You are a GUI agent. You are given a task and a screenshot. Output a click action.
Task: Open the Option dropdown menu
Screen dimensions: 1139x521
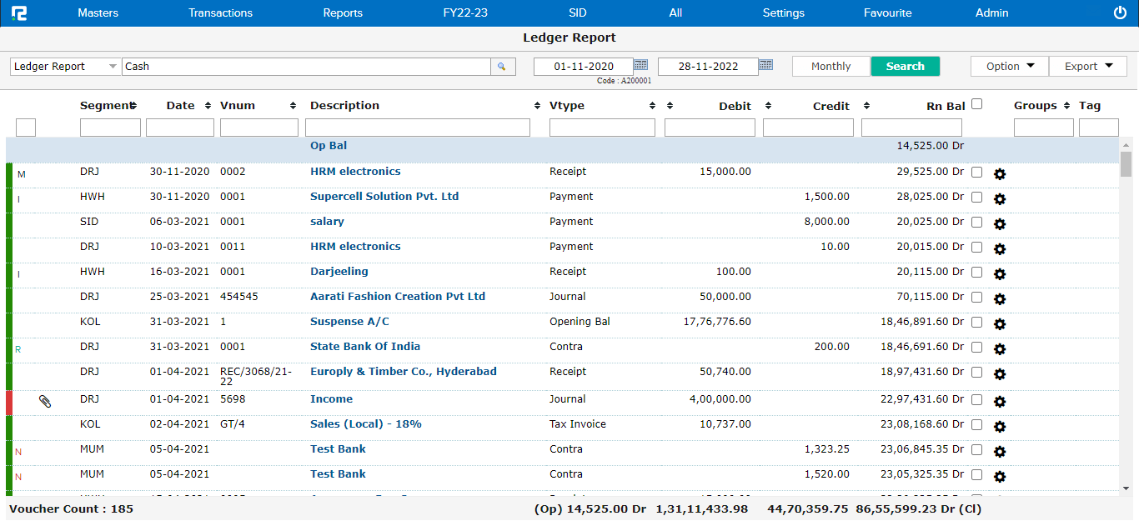pyautogui.click(x=1010, y=67)
